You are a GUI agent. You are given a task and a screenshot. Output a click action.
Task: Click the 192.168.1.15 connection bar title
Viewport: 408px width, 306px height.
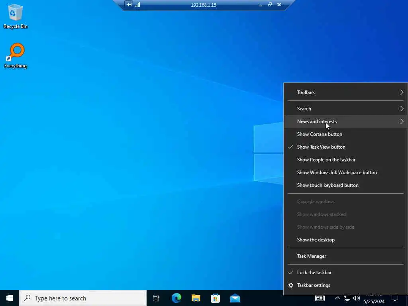tap(204, 5)
